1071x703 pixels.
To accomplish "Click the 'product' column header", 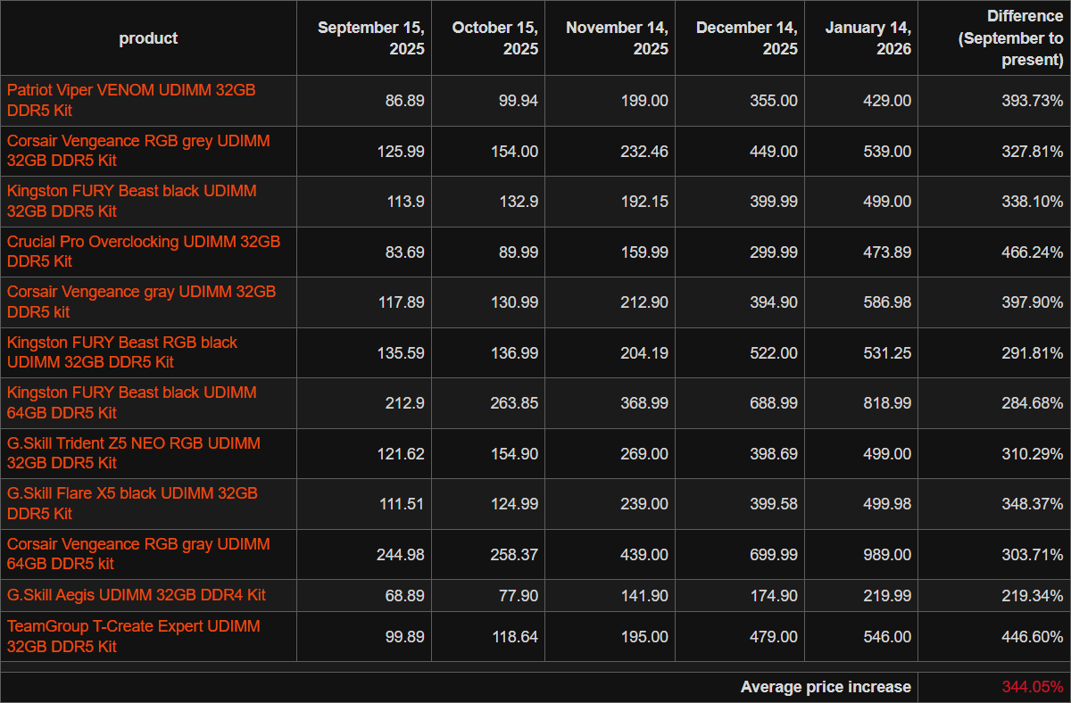I will pyautogui.click(x=148, y=37).
